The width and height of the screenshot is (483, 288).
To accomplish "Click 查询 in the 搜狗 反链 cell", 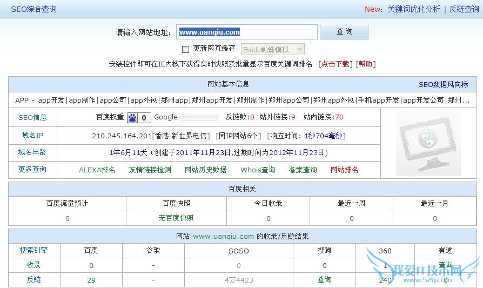I will [324, 280].
